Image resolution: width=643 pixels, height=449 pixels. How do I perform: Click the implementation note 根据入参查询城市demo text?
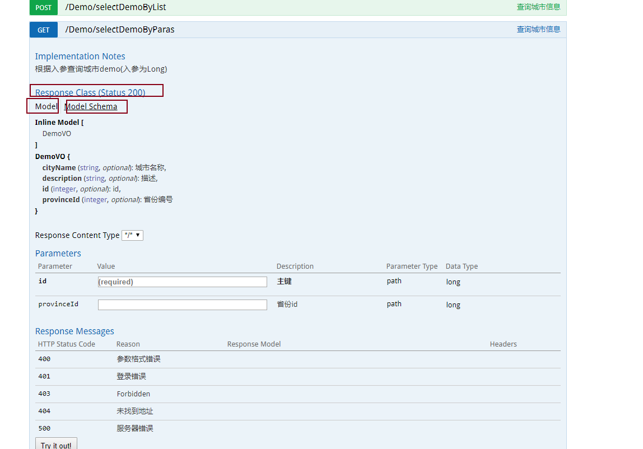[101, 69]
